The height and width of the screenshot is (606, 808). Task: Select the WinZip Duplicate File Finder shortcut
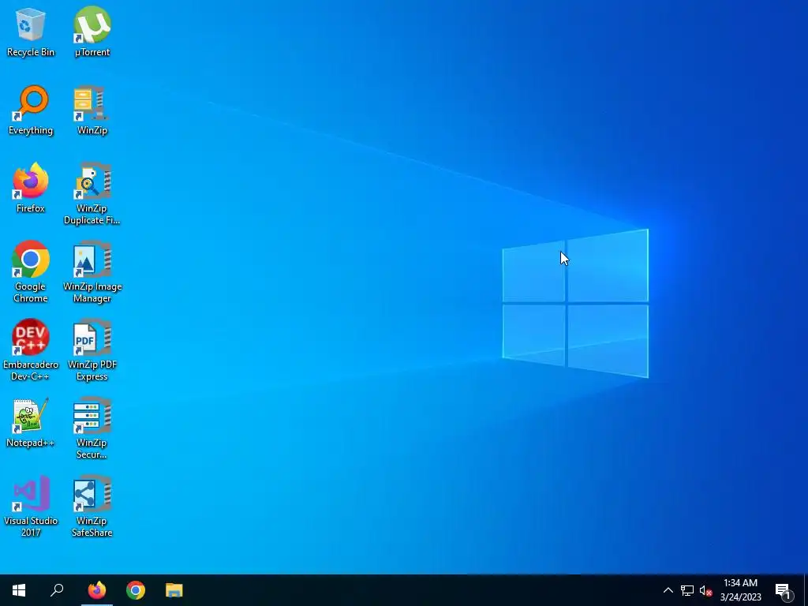click(x=92, y=194)
